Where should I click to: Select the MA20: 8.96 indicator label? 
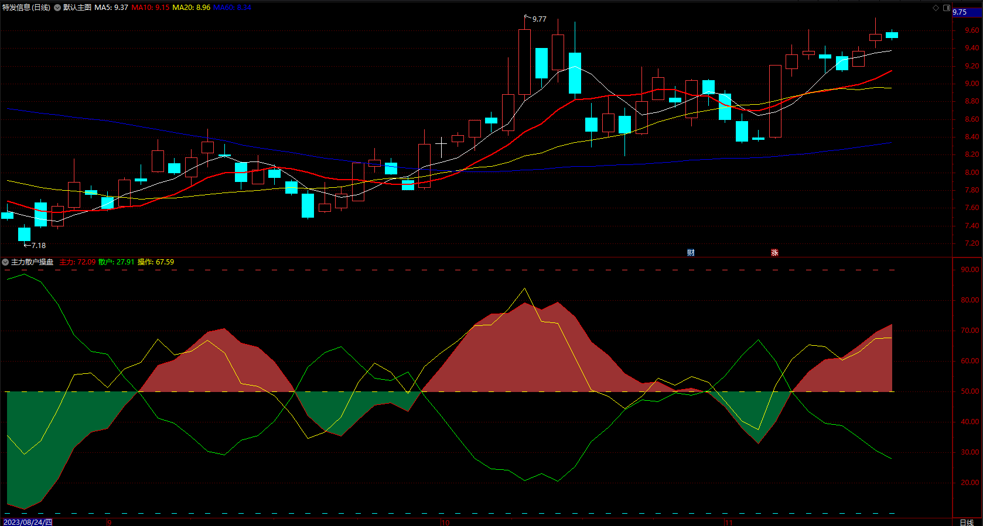[192, 8]
